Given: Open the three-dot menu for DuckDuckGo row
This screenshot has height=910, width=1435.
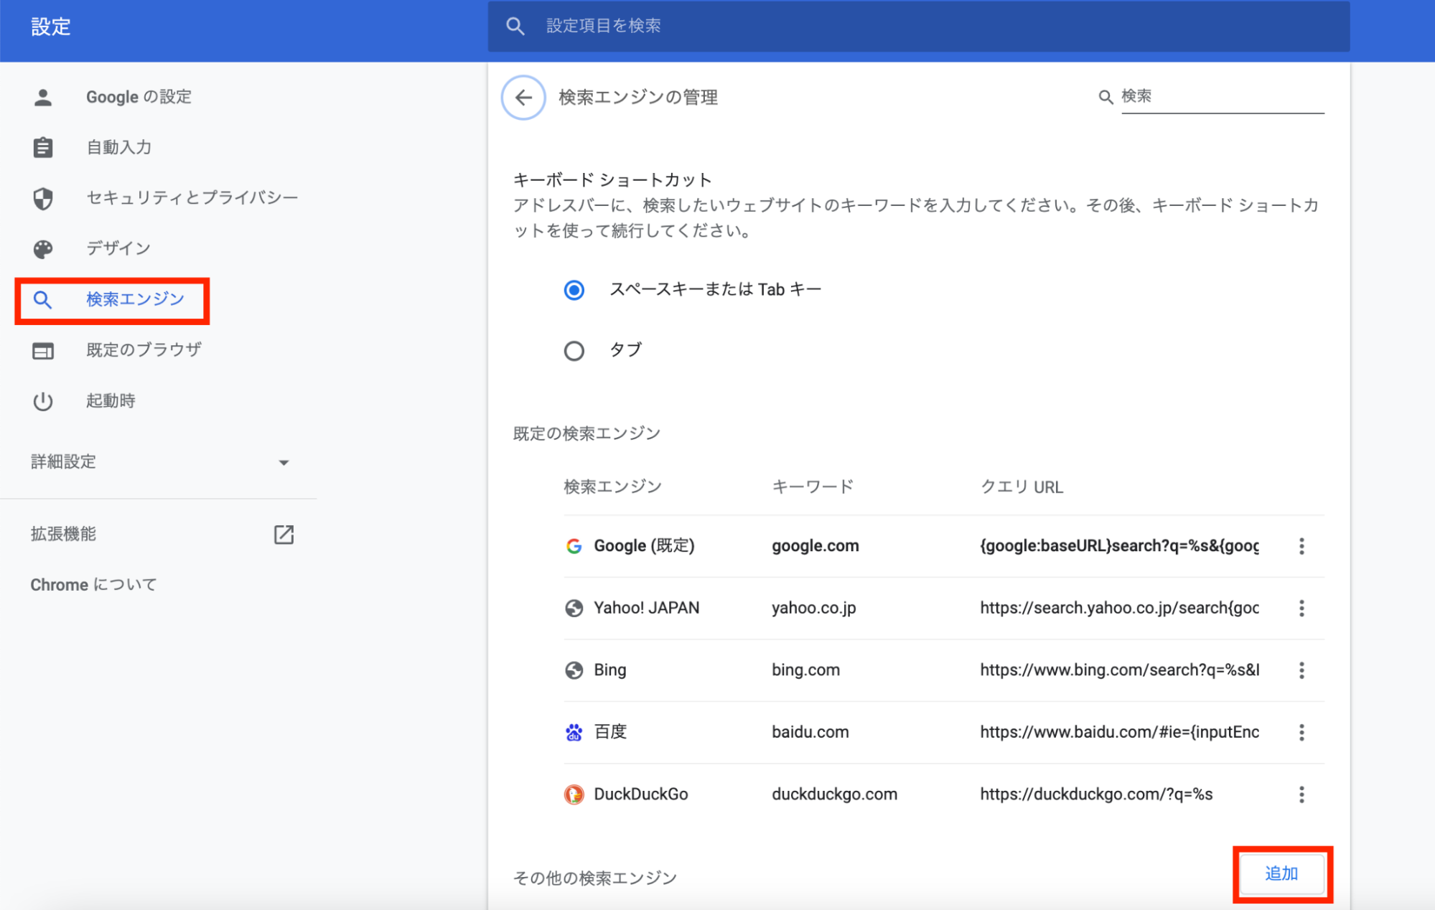Looking at the screenshot, I should point(1301,794).
